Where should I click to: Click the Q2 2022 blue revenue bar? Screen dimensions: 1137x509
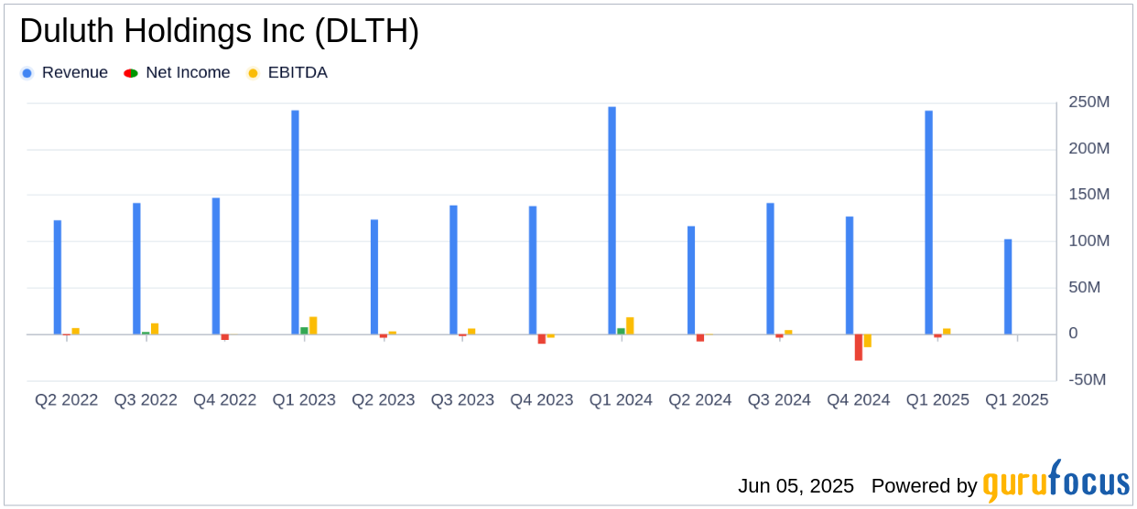click(58, 277)
